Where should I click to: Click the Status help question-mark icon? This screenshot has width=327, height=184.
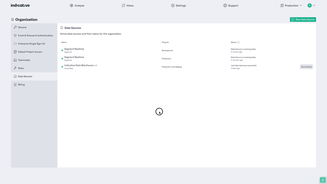click(x=238, y=43)
